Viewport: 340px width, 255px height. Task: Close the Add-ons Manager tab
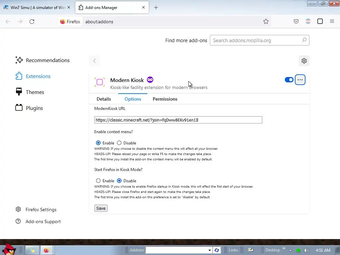[143, 7]
